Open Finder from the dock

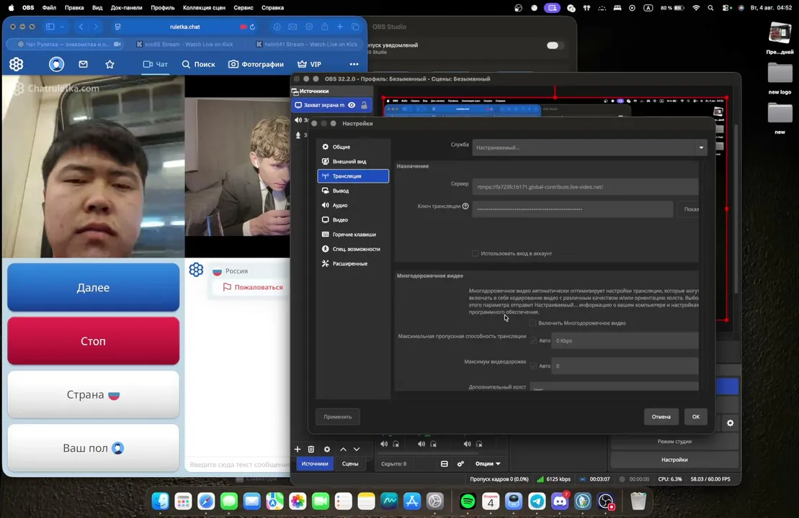pyautogui.click(x=161, y=501)
